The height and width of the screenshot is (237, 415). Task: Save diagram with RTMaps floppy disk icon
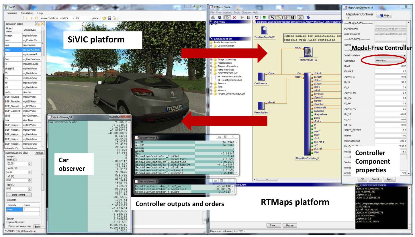click(x=220, y=17)
